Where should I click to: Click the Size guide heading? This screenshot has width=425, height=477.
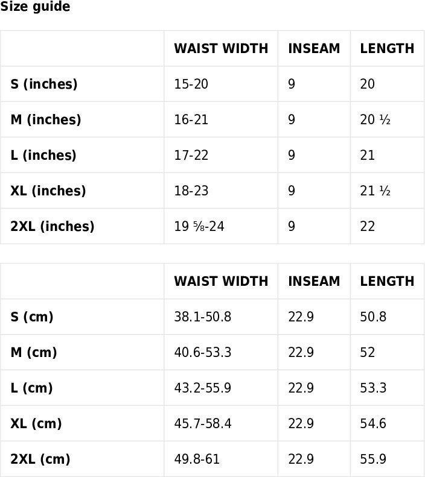coord(35,7)
